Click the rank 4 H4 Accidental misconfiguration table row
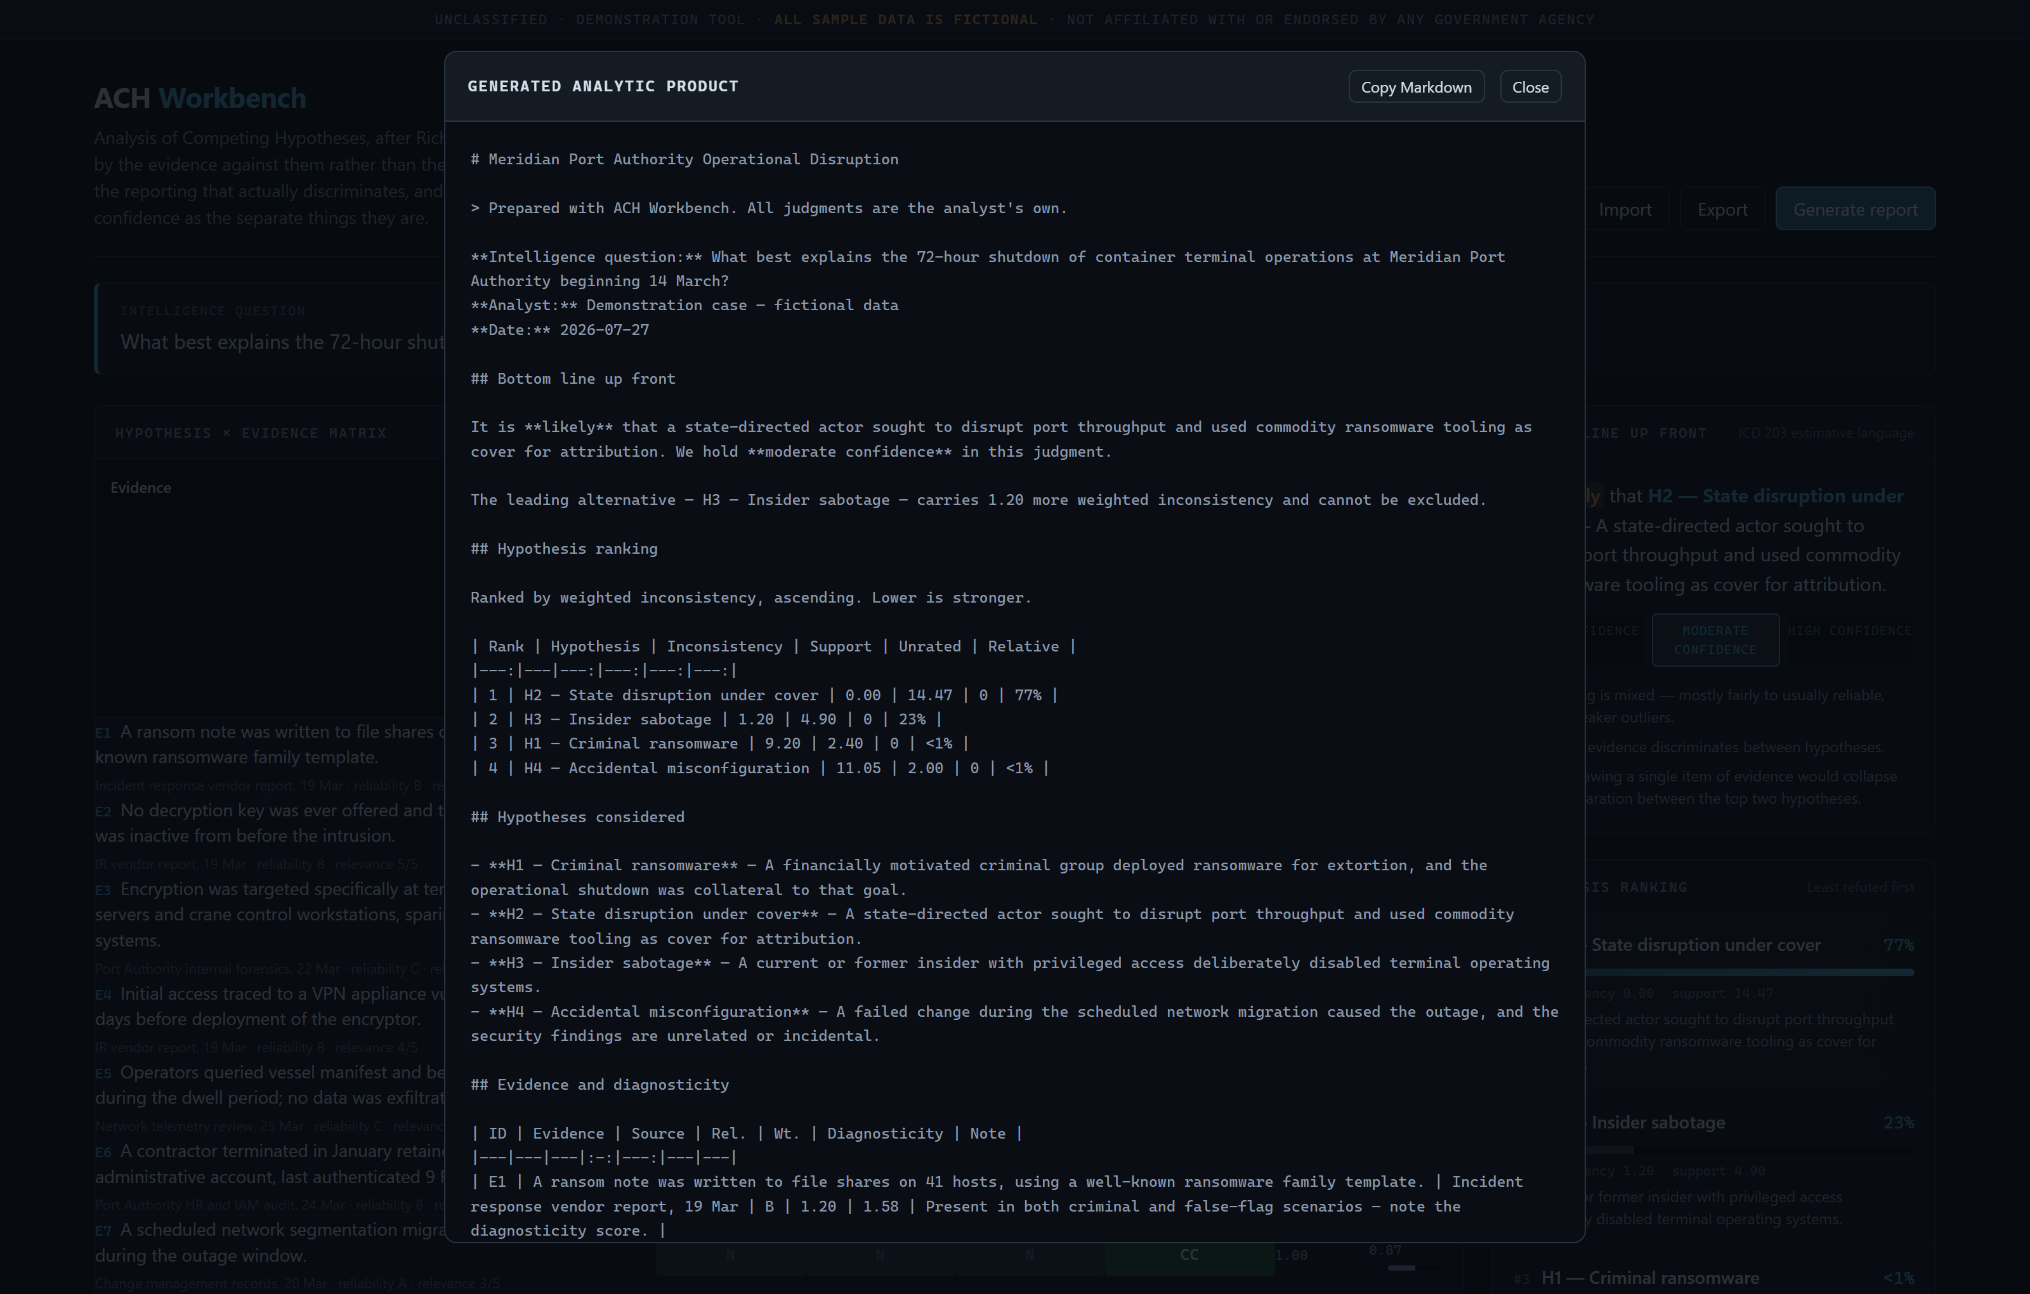This screenshot has height=1294, width=2030. click(759, 768)
